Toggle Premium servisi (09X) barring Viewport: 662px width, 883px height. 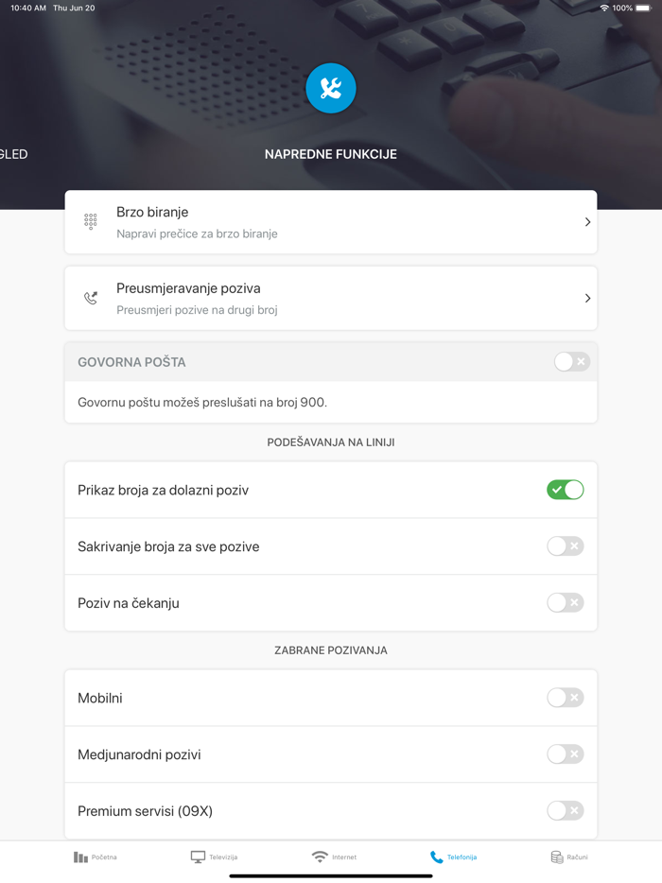[x=566, y=811]
